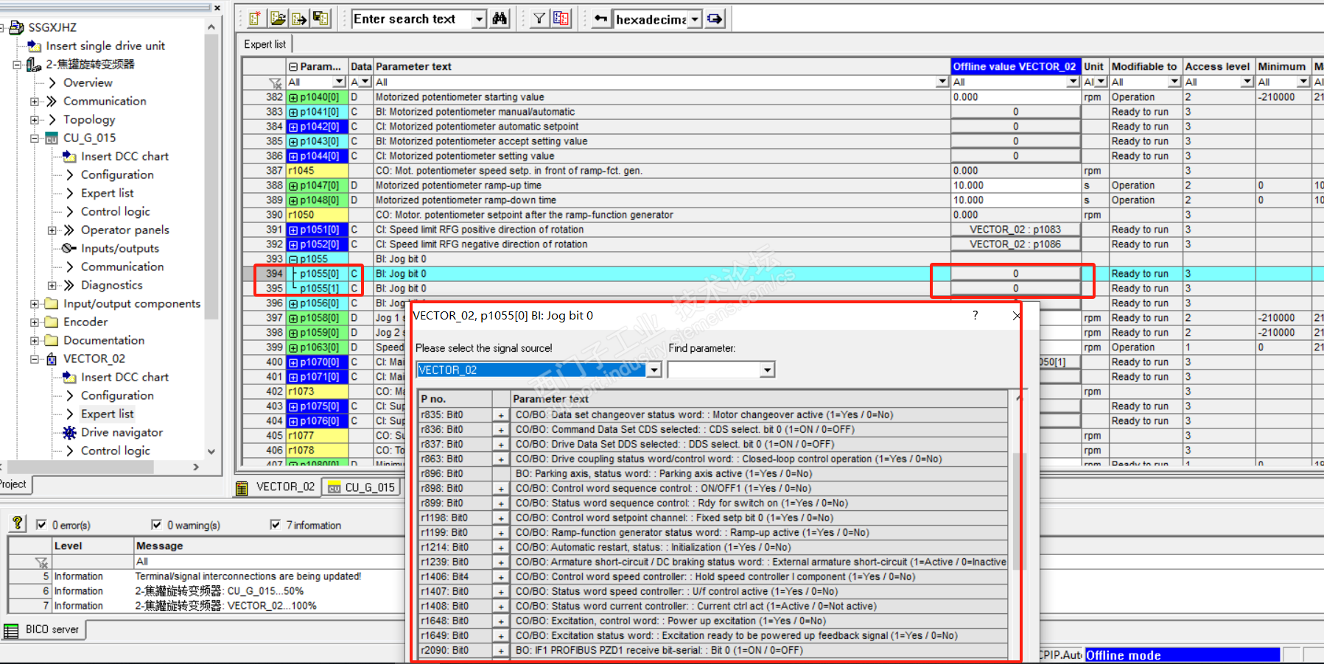Image resolution: width=1324 pixels, height=664 pixels.
Task: Open the VECTOR_02 signal source dropdown
Action: (654, 370)
